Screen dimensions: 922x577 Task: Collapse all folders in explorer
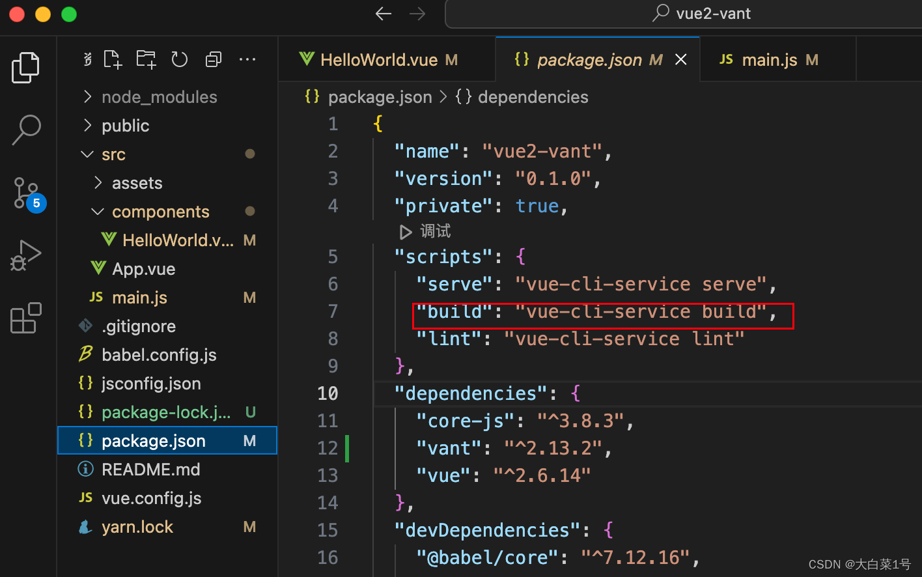point(214,59)
